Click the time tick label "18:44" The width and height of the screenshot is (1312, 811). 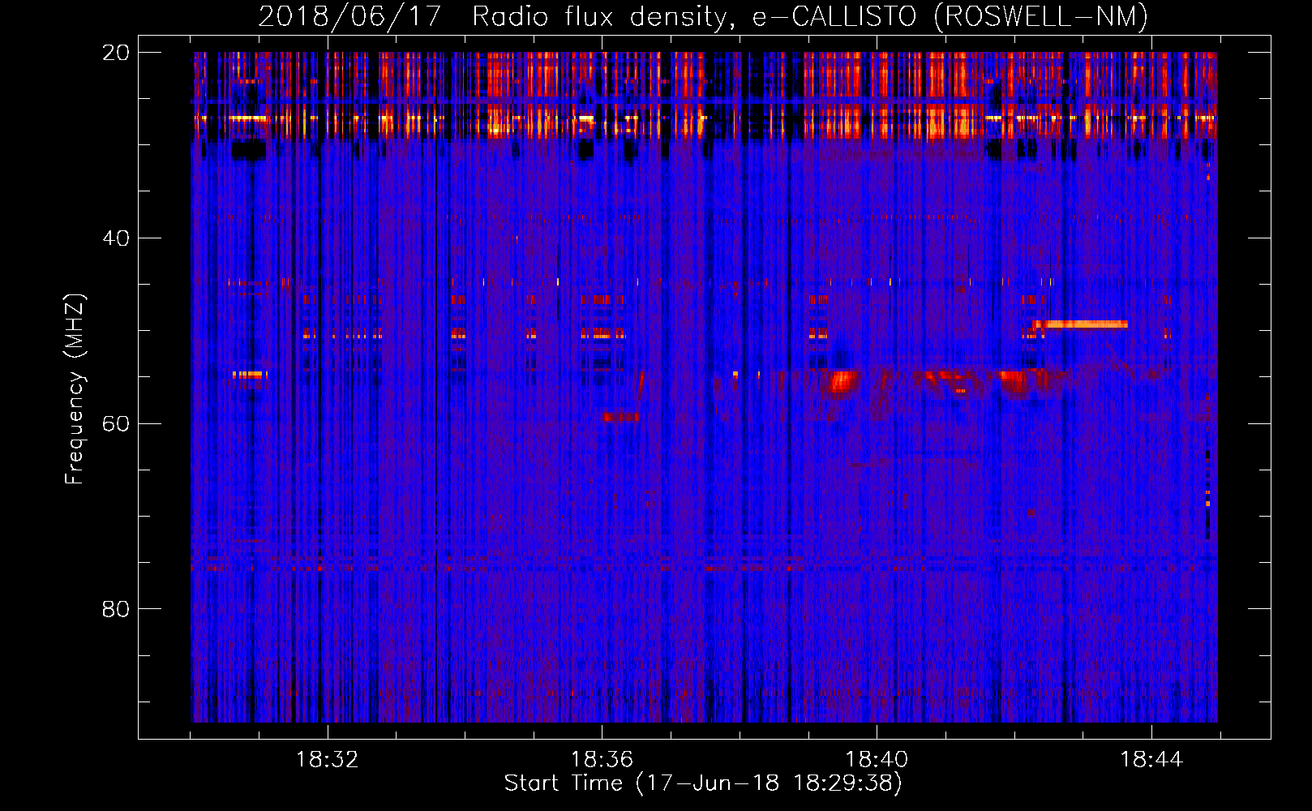[x=1152, y=760]
